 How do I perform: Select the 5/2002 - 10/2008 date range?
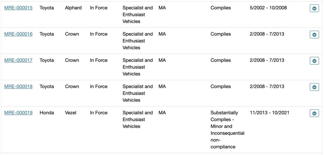268,8
